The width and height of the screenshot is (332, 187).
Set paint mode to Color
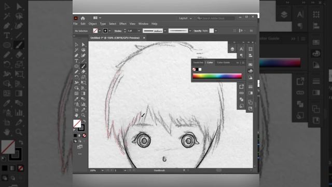tap(75, 136)
